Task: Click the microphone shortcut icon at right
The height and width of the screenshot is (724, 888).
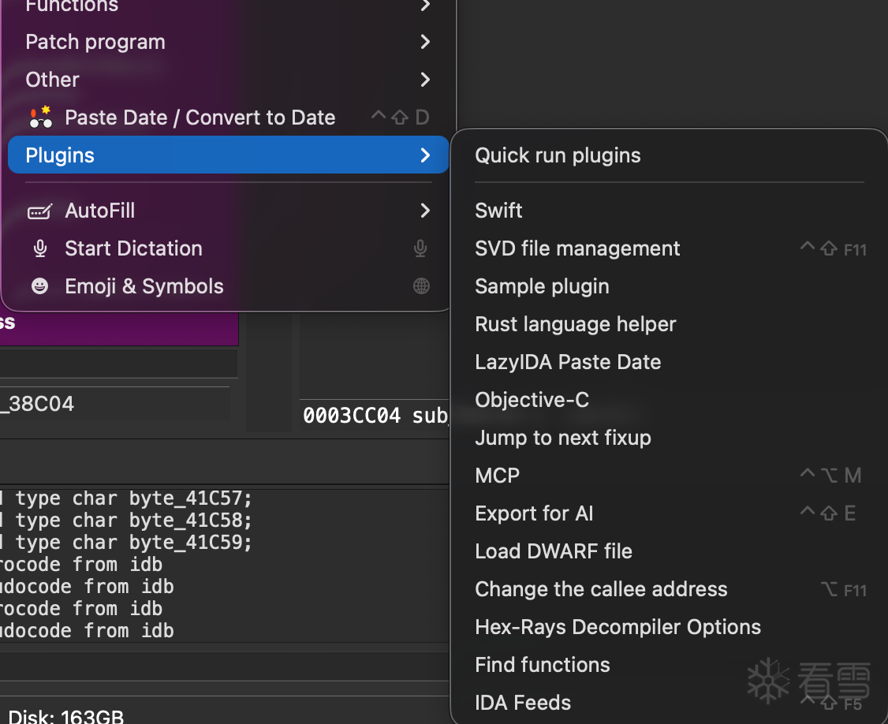Action: coord(421,249)
